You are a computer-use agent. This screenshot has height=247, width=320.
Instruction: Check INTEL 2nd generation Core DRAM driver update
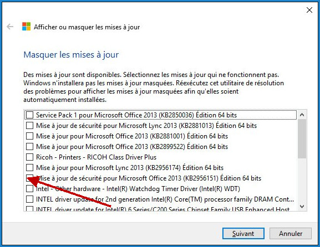[x=29, y=199]
